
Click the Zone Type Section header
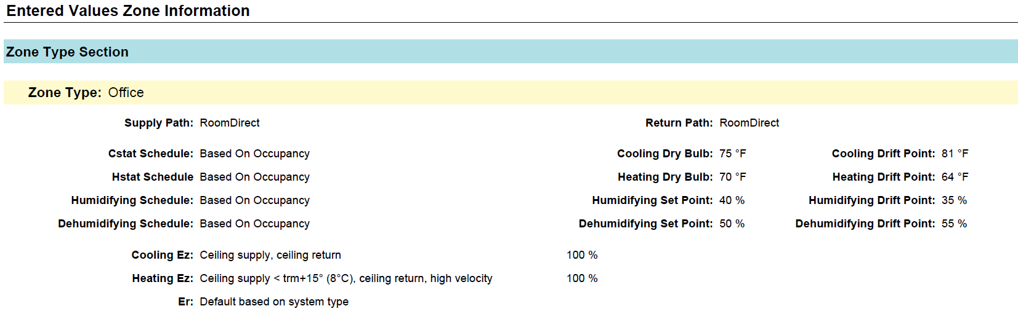67,52
